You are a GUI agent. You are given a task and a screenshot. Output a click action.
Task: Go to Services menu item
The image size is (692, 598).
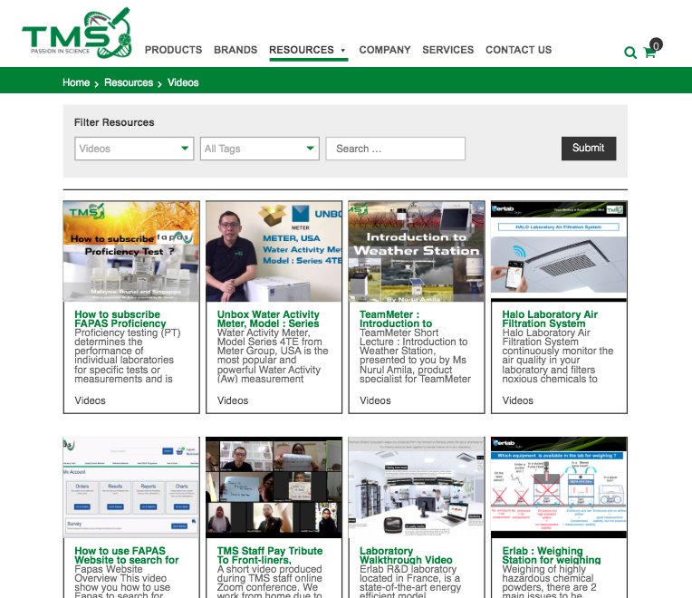[x=448, y=50]
